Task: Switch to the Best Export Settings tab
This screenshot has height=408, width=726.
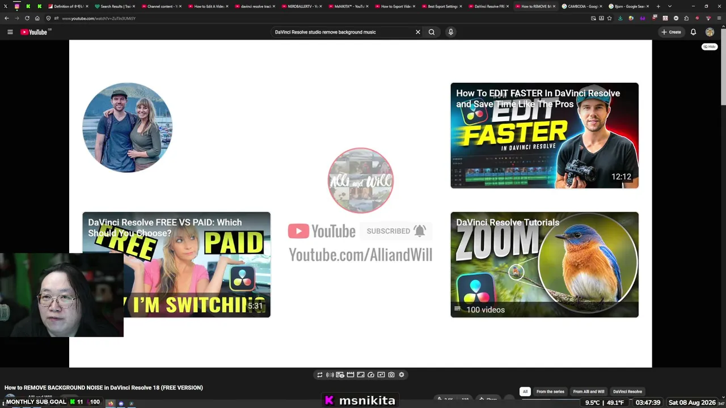Action: 442,6
